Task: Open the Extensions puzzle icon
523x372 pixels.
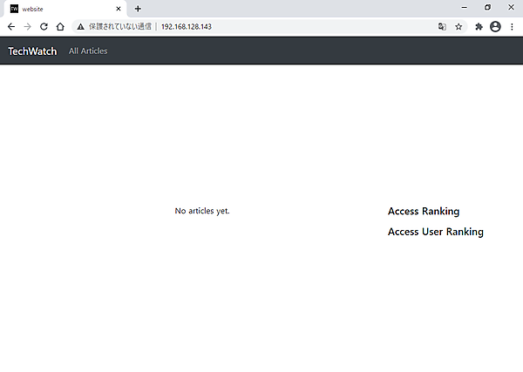Action: 479,26
